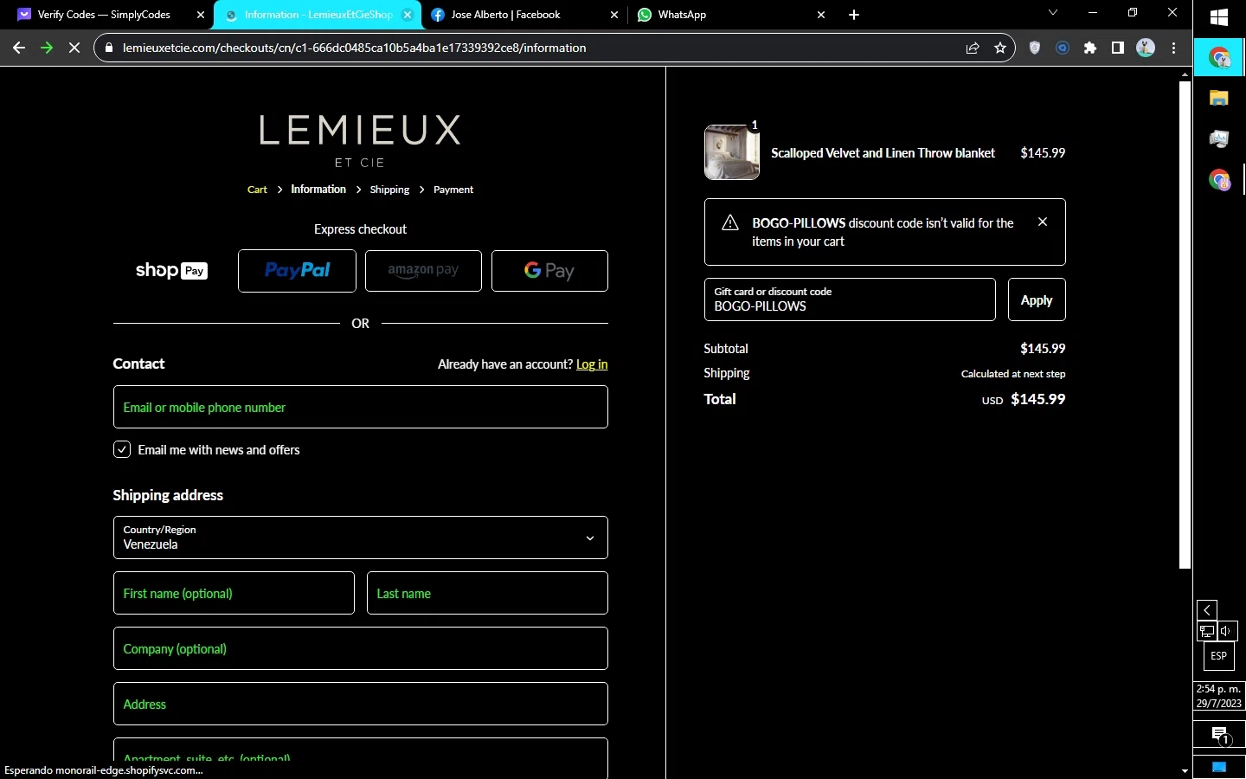Screen dimensions: 1246x779
Task: Click the Gift card or discount code field
Action: point(850,299)
